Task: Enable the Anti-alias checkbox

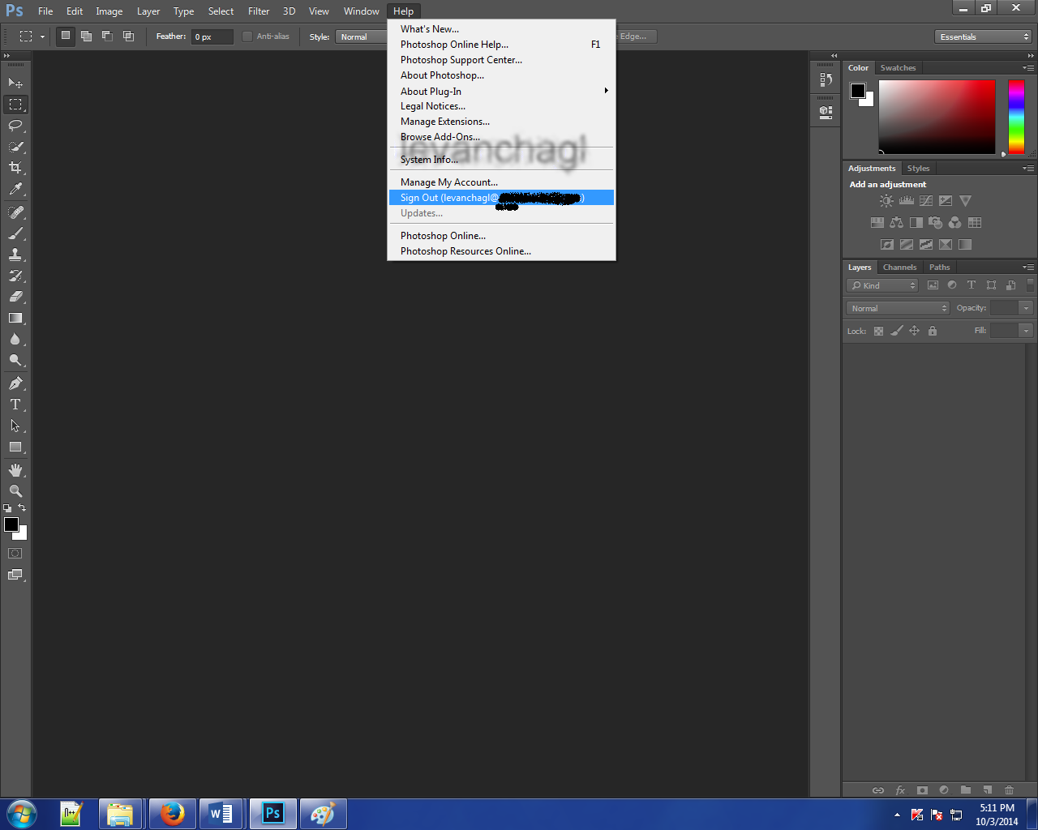Action: coord(247,36)
